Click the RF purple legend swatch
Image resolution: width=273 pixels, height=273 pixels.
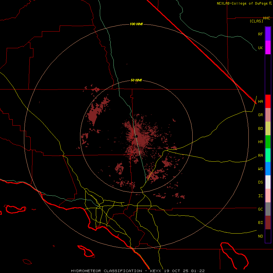tap(268, 34)
